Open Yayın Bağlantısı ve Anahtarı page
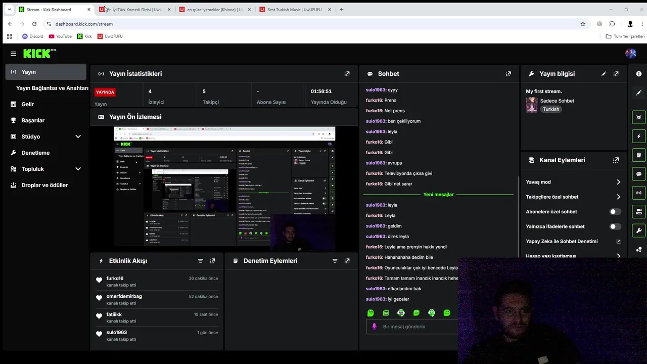The image size is (647, 364). 52,88
